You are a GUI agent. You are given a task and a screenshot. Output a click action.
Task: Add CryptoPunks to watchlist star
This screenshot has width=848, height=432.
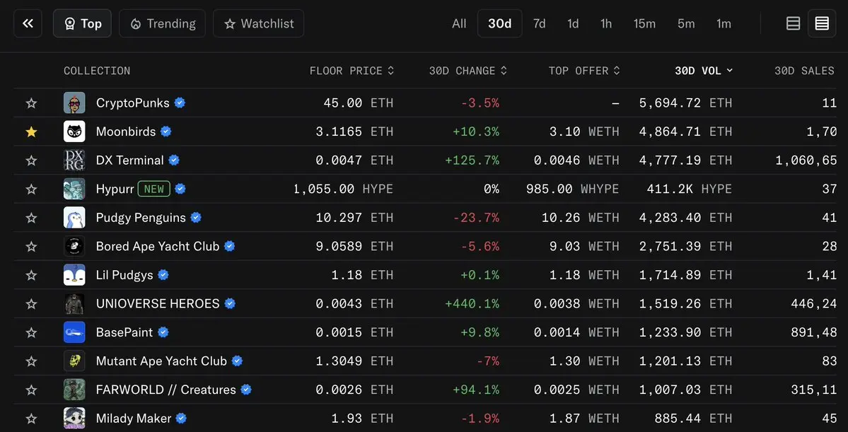[x=31, y=103]
